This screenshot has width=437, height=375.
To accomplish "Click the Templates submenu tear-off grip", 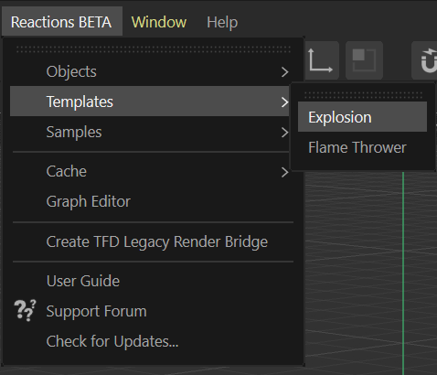I will [x=363, y=95].
